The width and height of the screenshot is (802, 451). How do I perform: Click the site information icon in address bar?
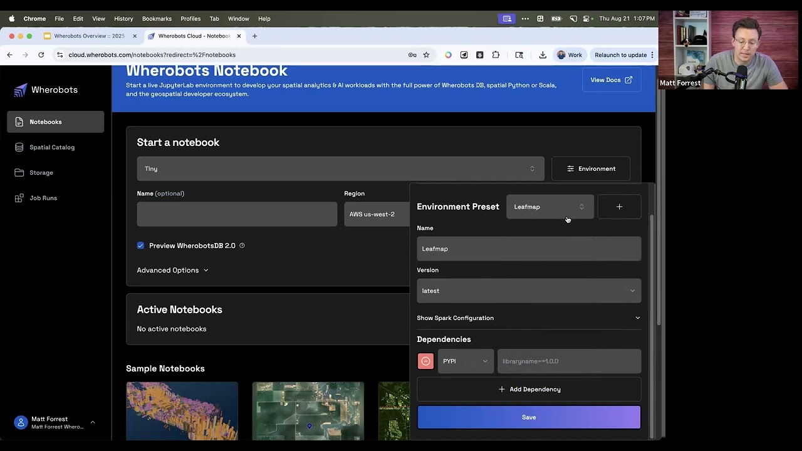[60, 55]
